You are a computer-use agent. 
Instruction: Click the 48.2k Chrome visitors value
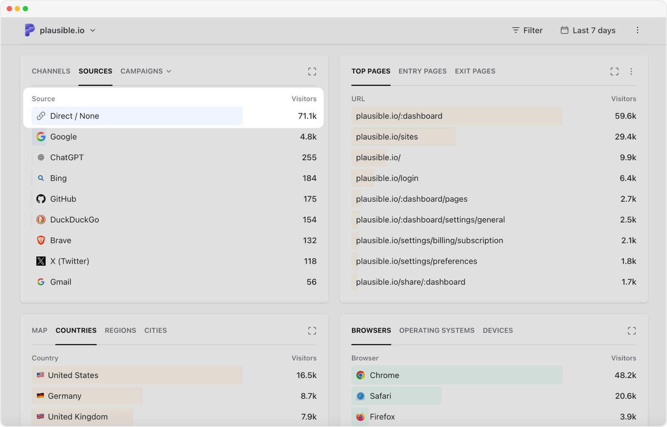[625, 375]
